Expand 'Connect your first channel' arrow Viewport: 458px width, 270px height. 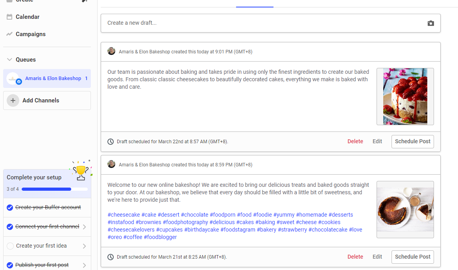point(85,227)
